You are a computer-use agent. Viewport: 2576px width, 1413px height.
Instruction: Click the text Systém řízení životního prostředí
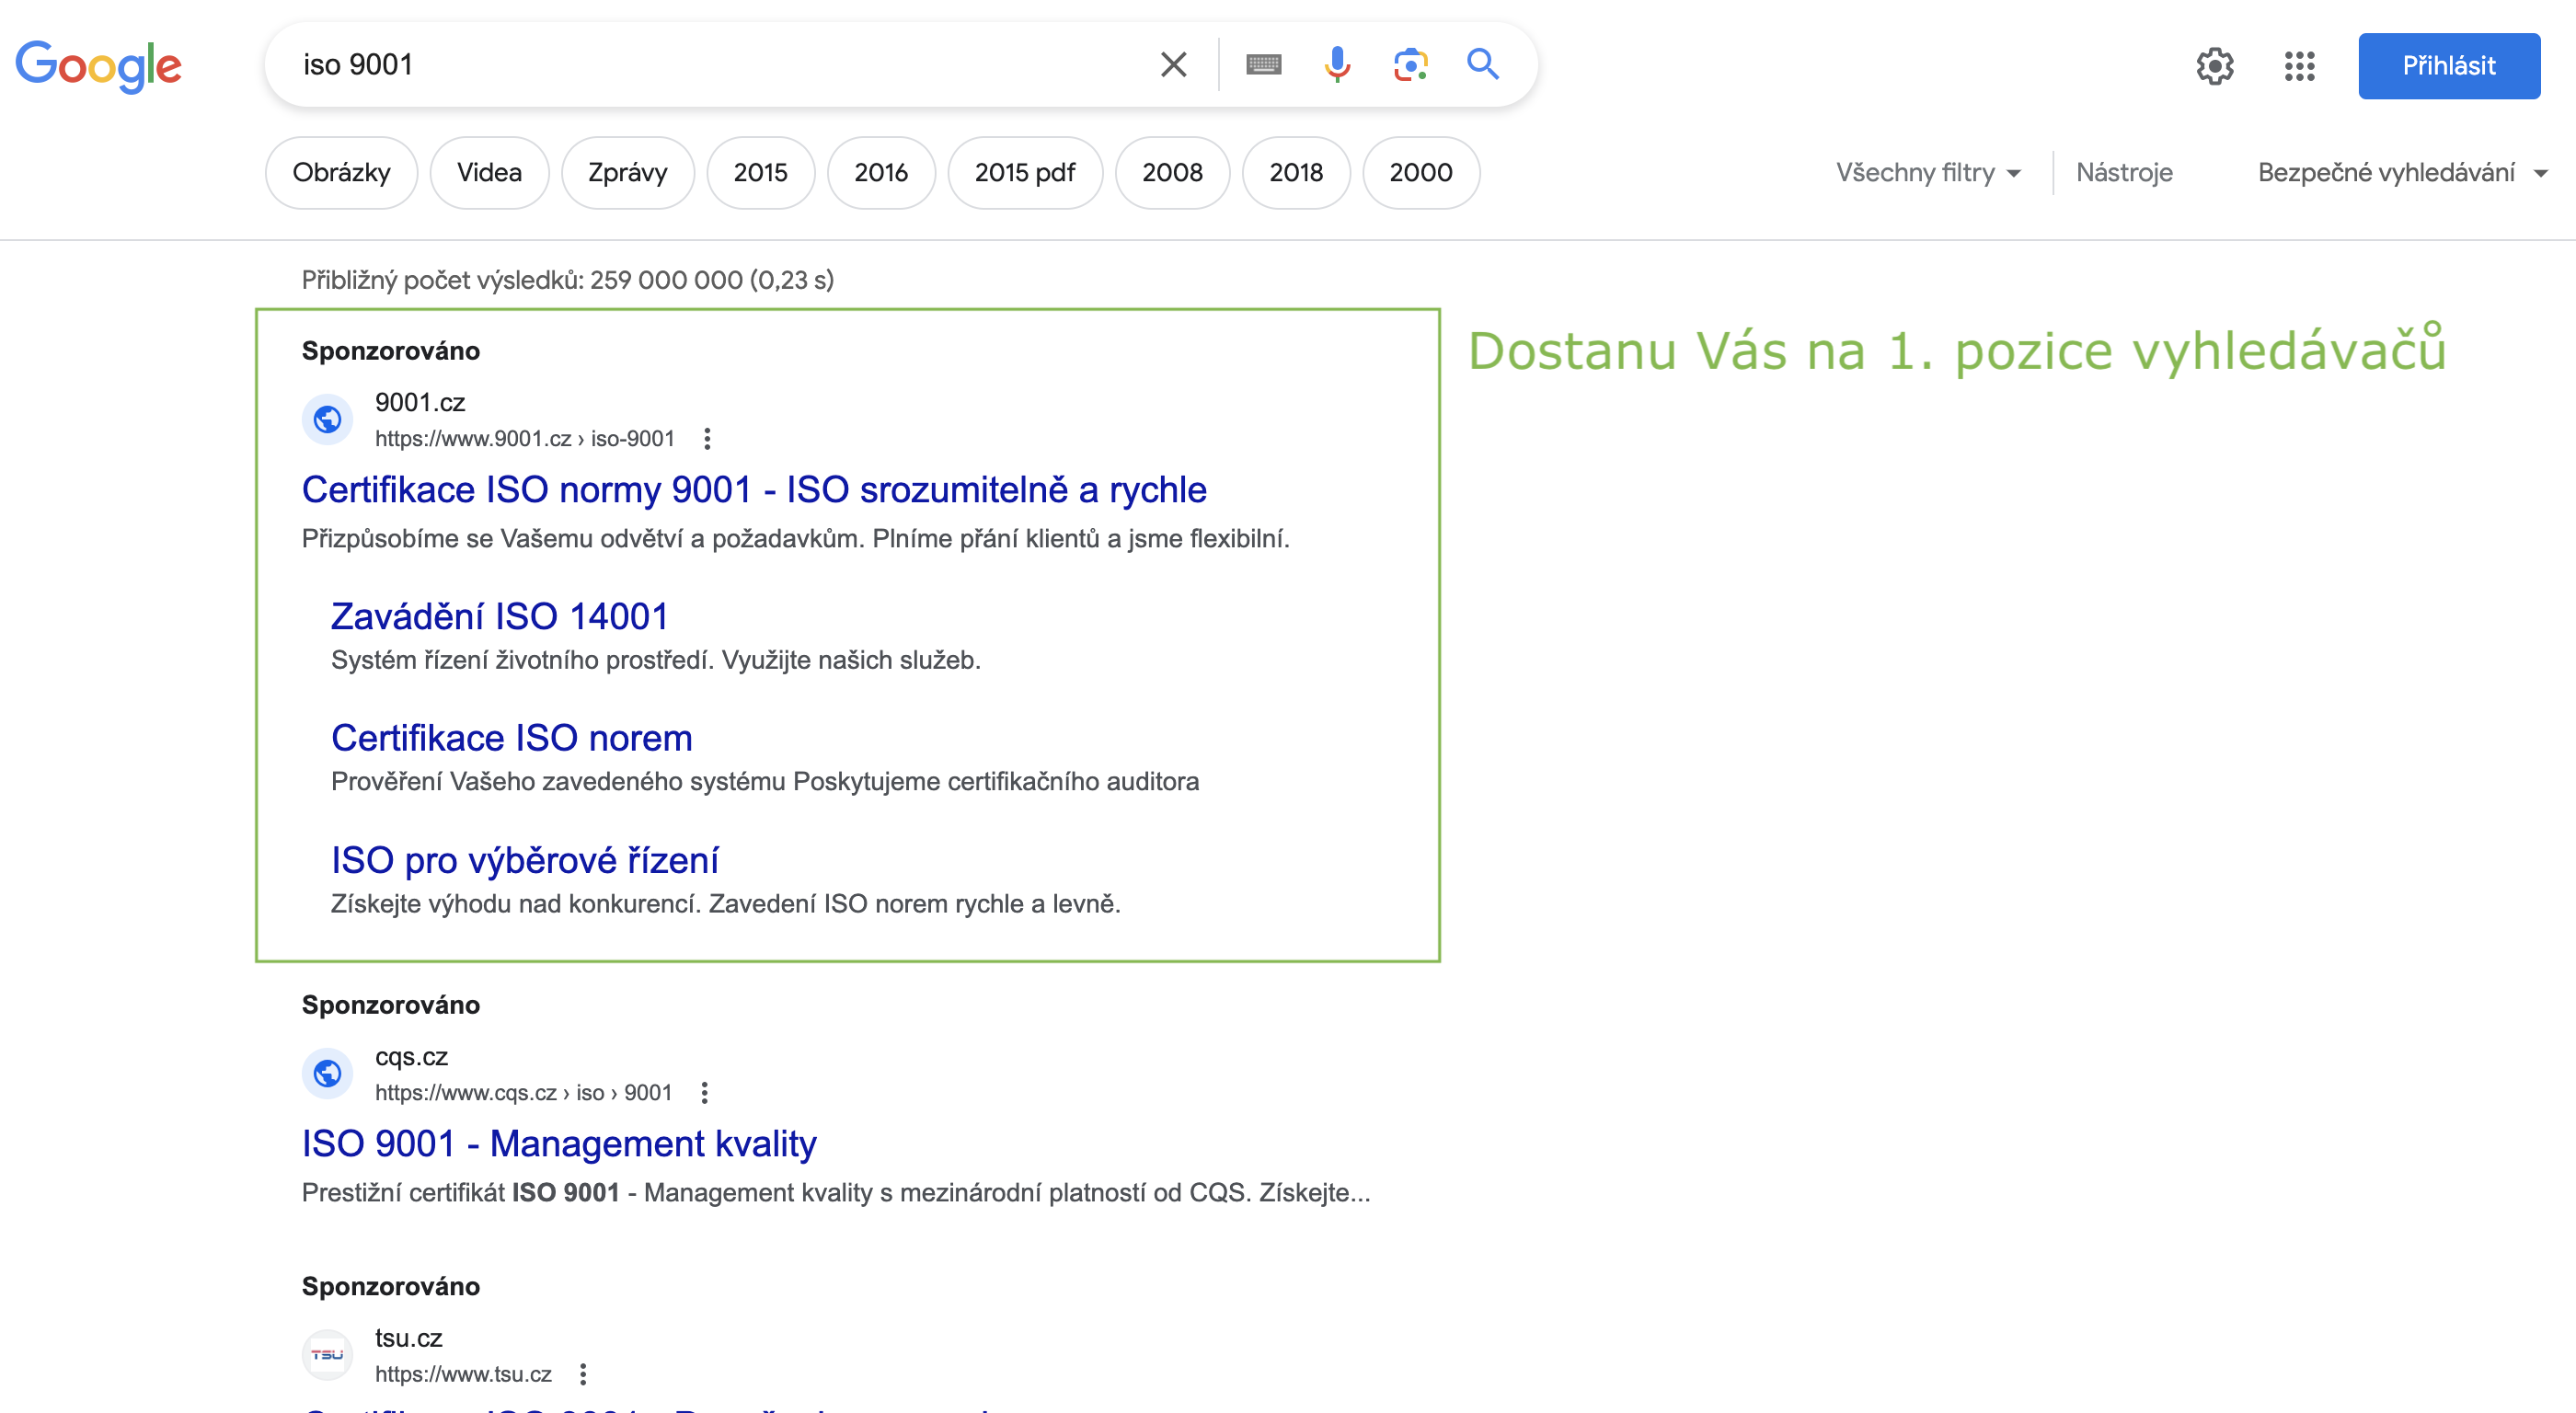click(523, 660)
